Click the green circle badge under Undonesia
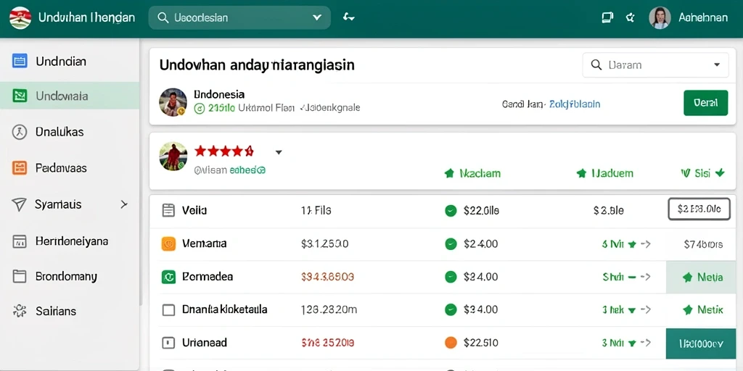Screen dimensions: 743x371 (200, 109)
